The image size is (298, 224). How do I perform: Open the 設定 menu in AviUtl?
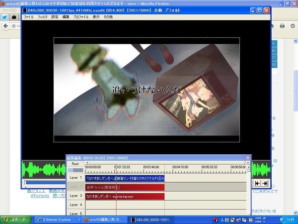(55, 17)
